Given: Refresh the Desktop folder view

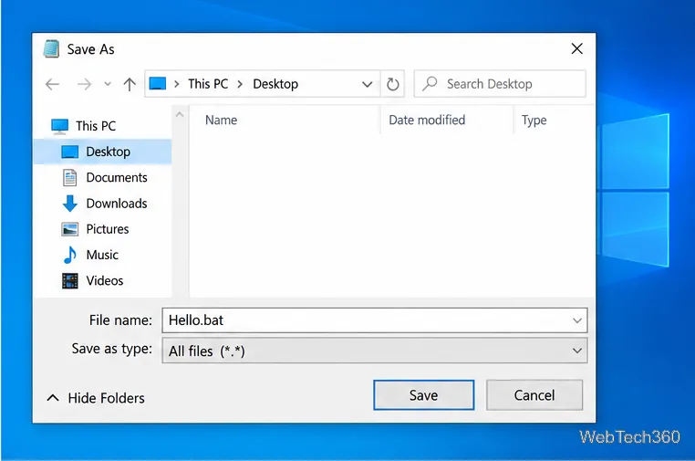Looking at the screenshot, I should pyautogui.click(x=393, y=84).
